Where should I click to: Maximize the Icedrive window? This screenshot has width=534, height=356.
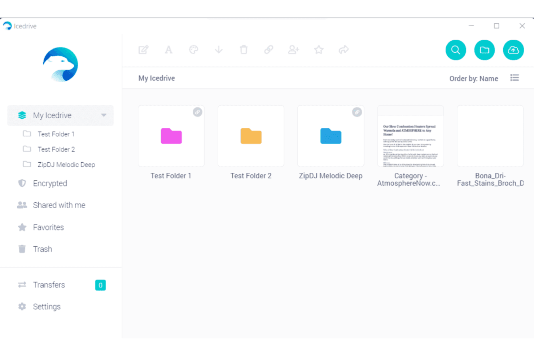click(x=496, y=26)
